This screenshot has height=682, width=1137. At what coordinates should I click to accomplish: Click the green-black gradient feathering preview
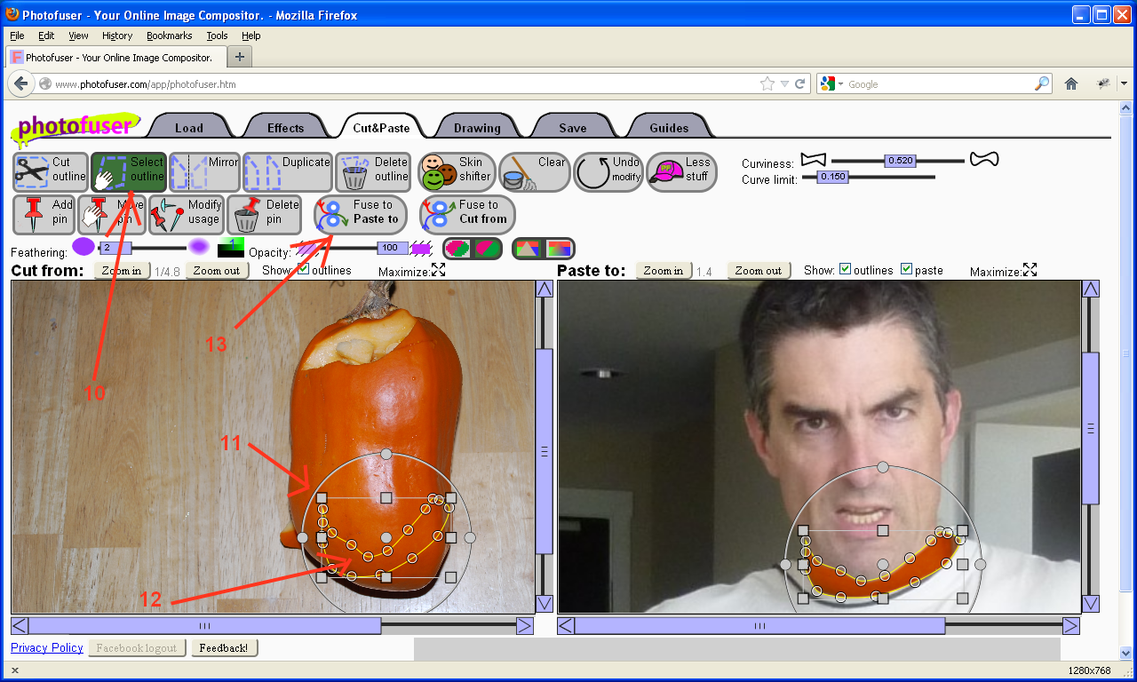tap(231, 248)
